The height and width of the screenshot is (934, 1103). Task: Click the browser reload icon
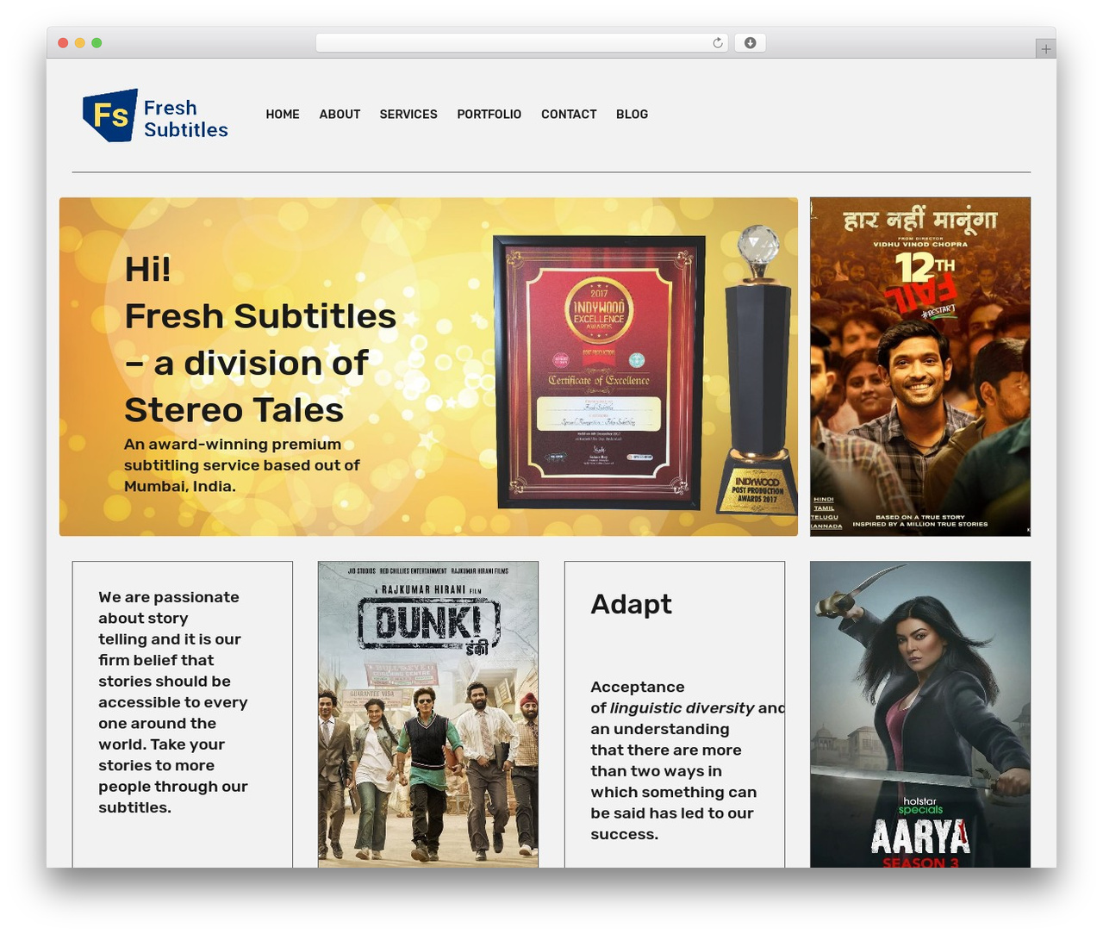(x=717, y=43)
